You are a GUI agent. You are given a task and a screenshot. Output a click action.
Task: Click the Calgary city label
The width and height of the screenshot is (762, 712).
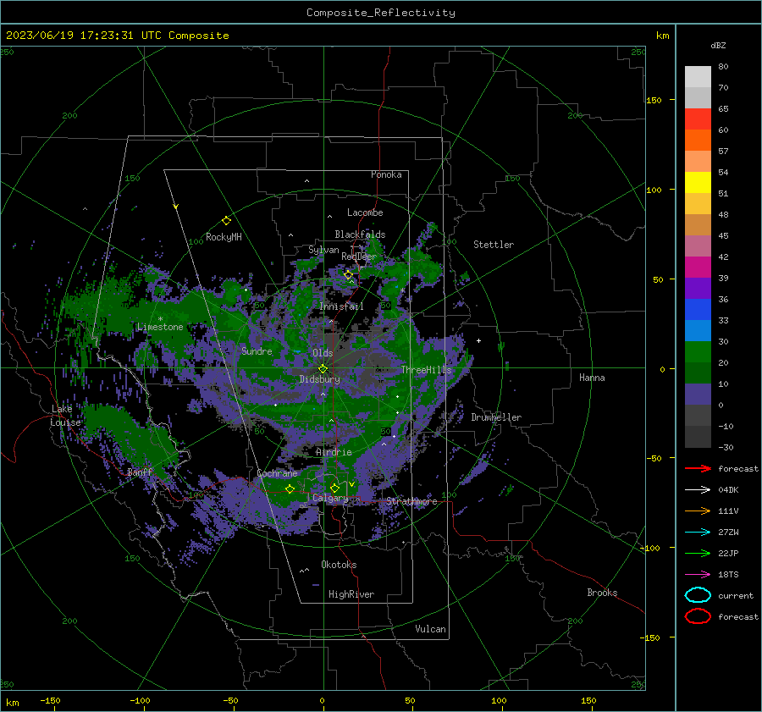(330, 498)
